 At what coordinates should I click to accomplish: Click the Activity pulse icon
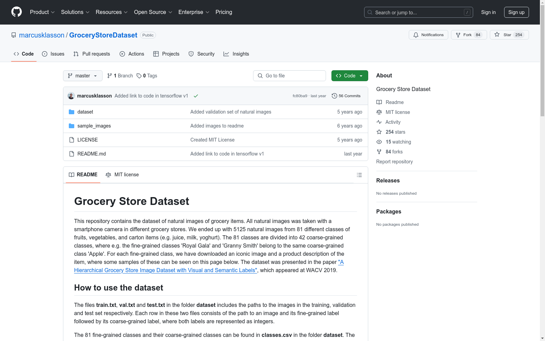tap(379, 122)
